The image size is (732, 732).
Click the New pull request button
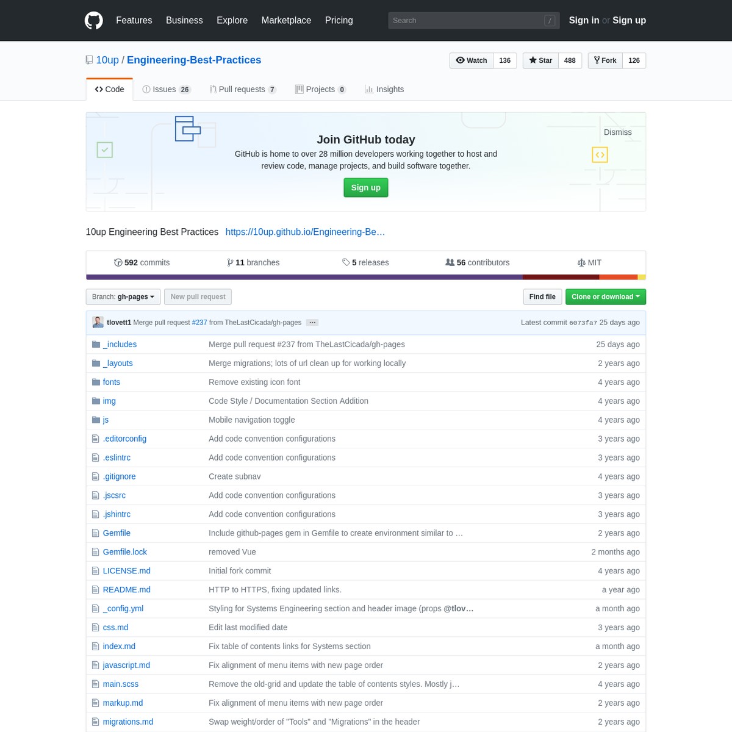point(198,296)
